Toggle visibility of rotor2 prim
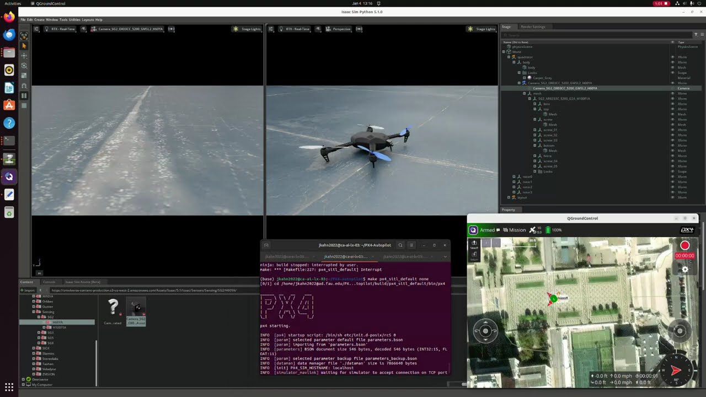Screen dimensions: 706x397 tap(672, 187)
